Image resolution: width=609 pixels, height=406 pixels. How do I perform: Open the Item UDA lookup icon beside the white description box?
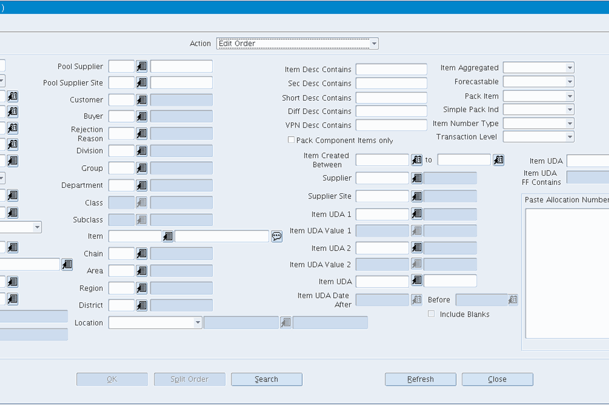point(417,280)
